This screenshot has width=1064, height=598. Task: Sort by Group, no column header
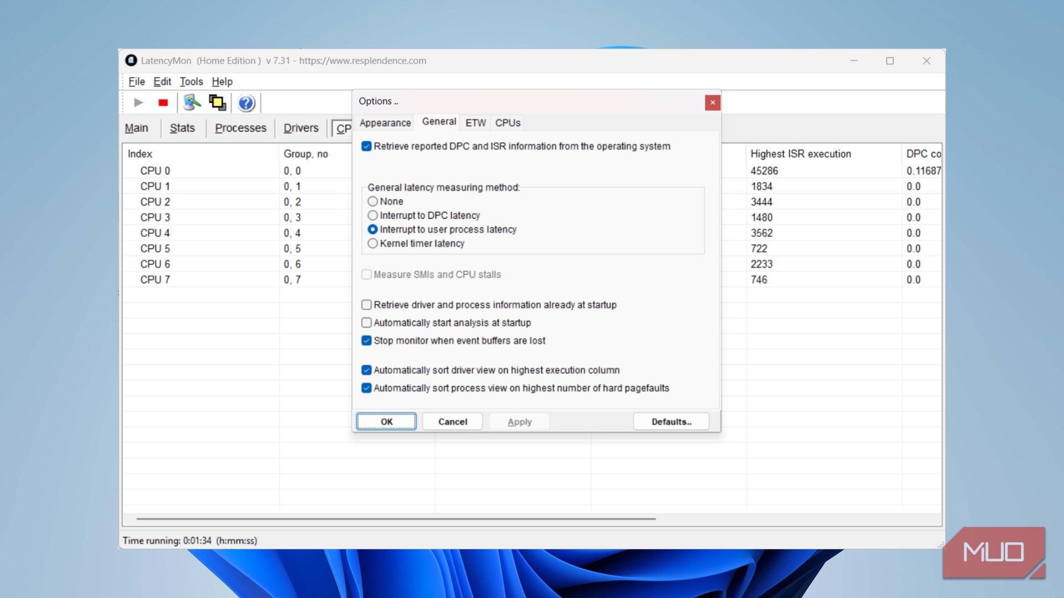tap(315, 154)
